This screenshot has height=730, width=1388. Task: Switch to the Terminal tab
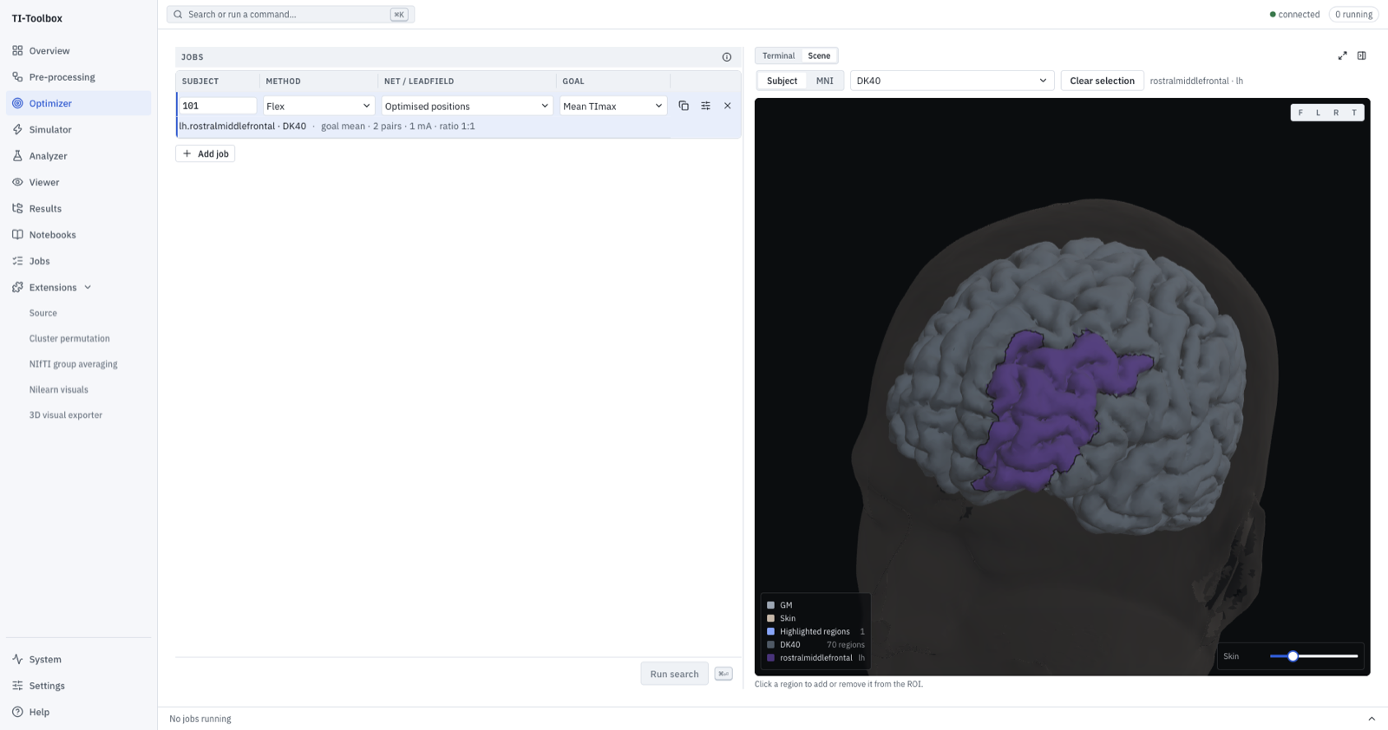[778, 55]
